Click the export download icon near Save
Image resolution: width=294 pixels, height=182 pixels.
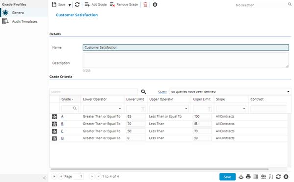point(241,177)
